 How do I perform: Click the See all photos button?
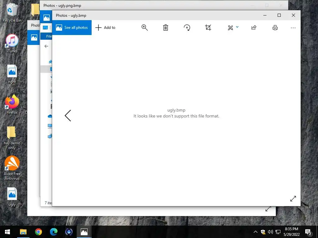(x=72, y=28)
